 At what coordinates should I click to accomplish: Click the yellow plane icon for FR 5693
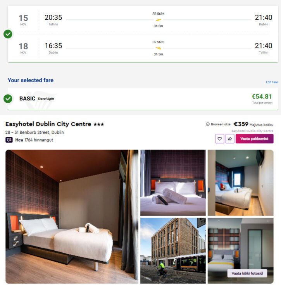pyautogui.click(x=159, y=48)
